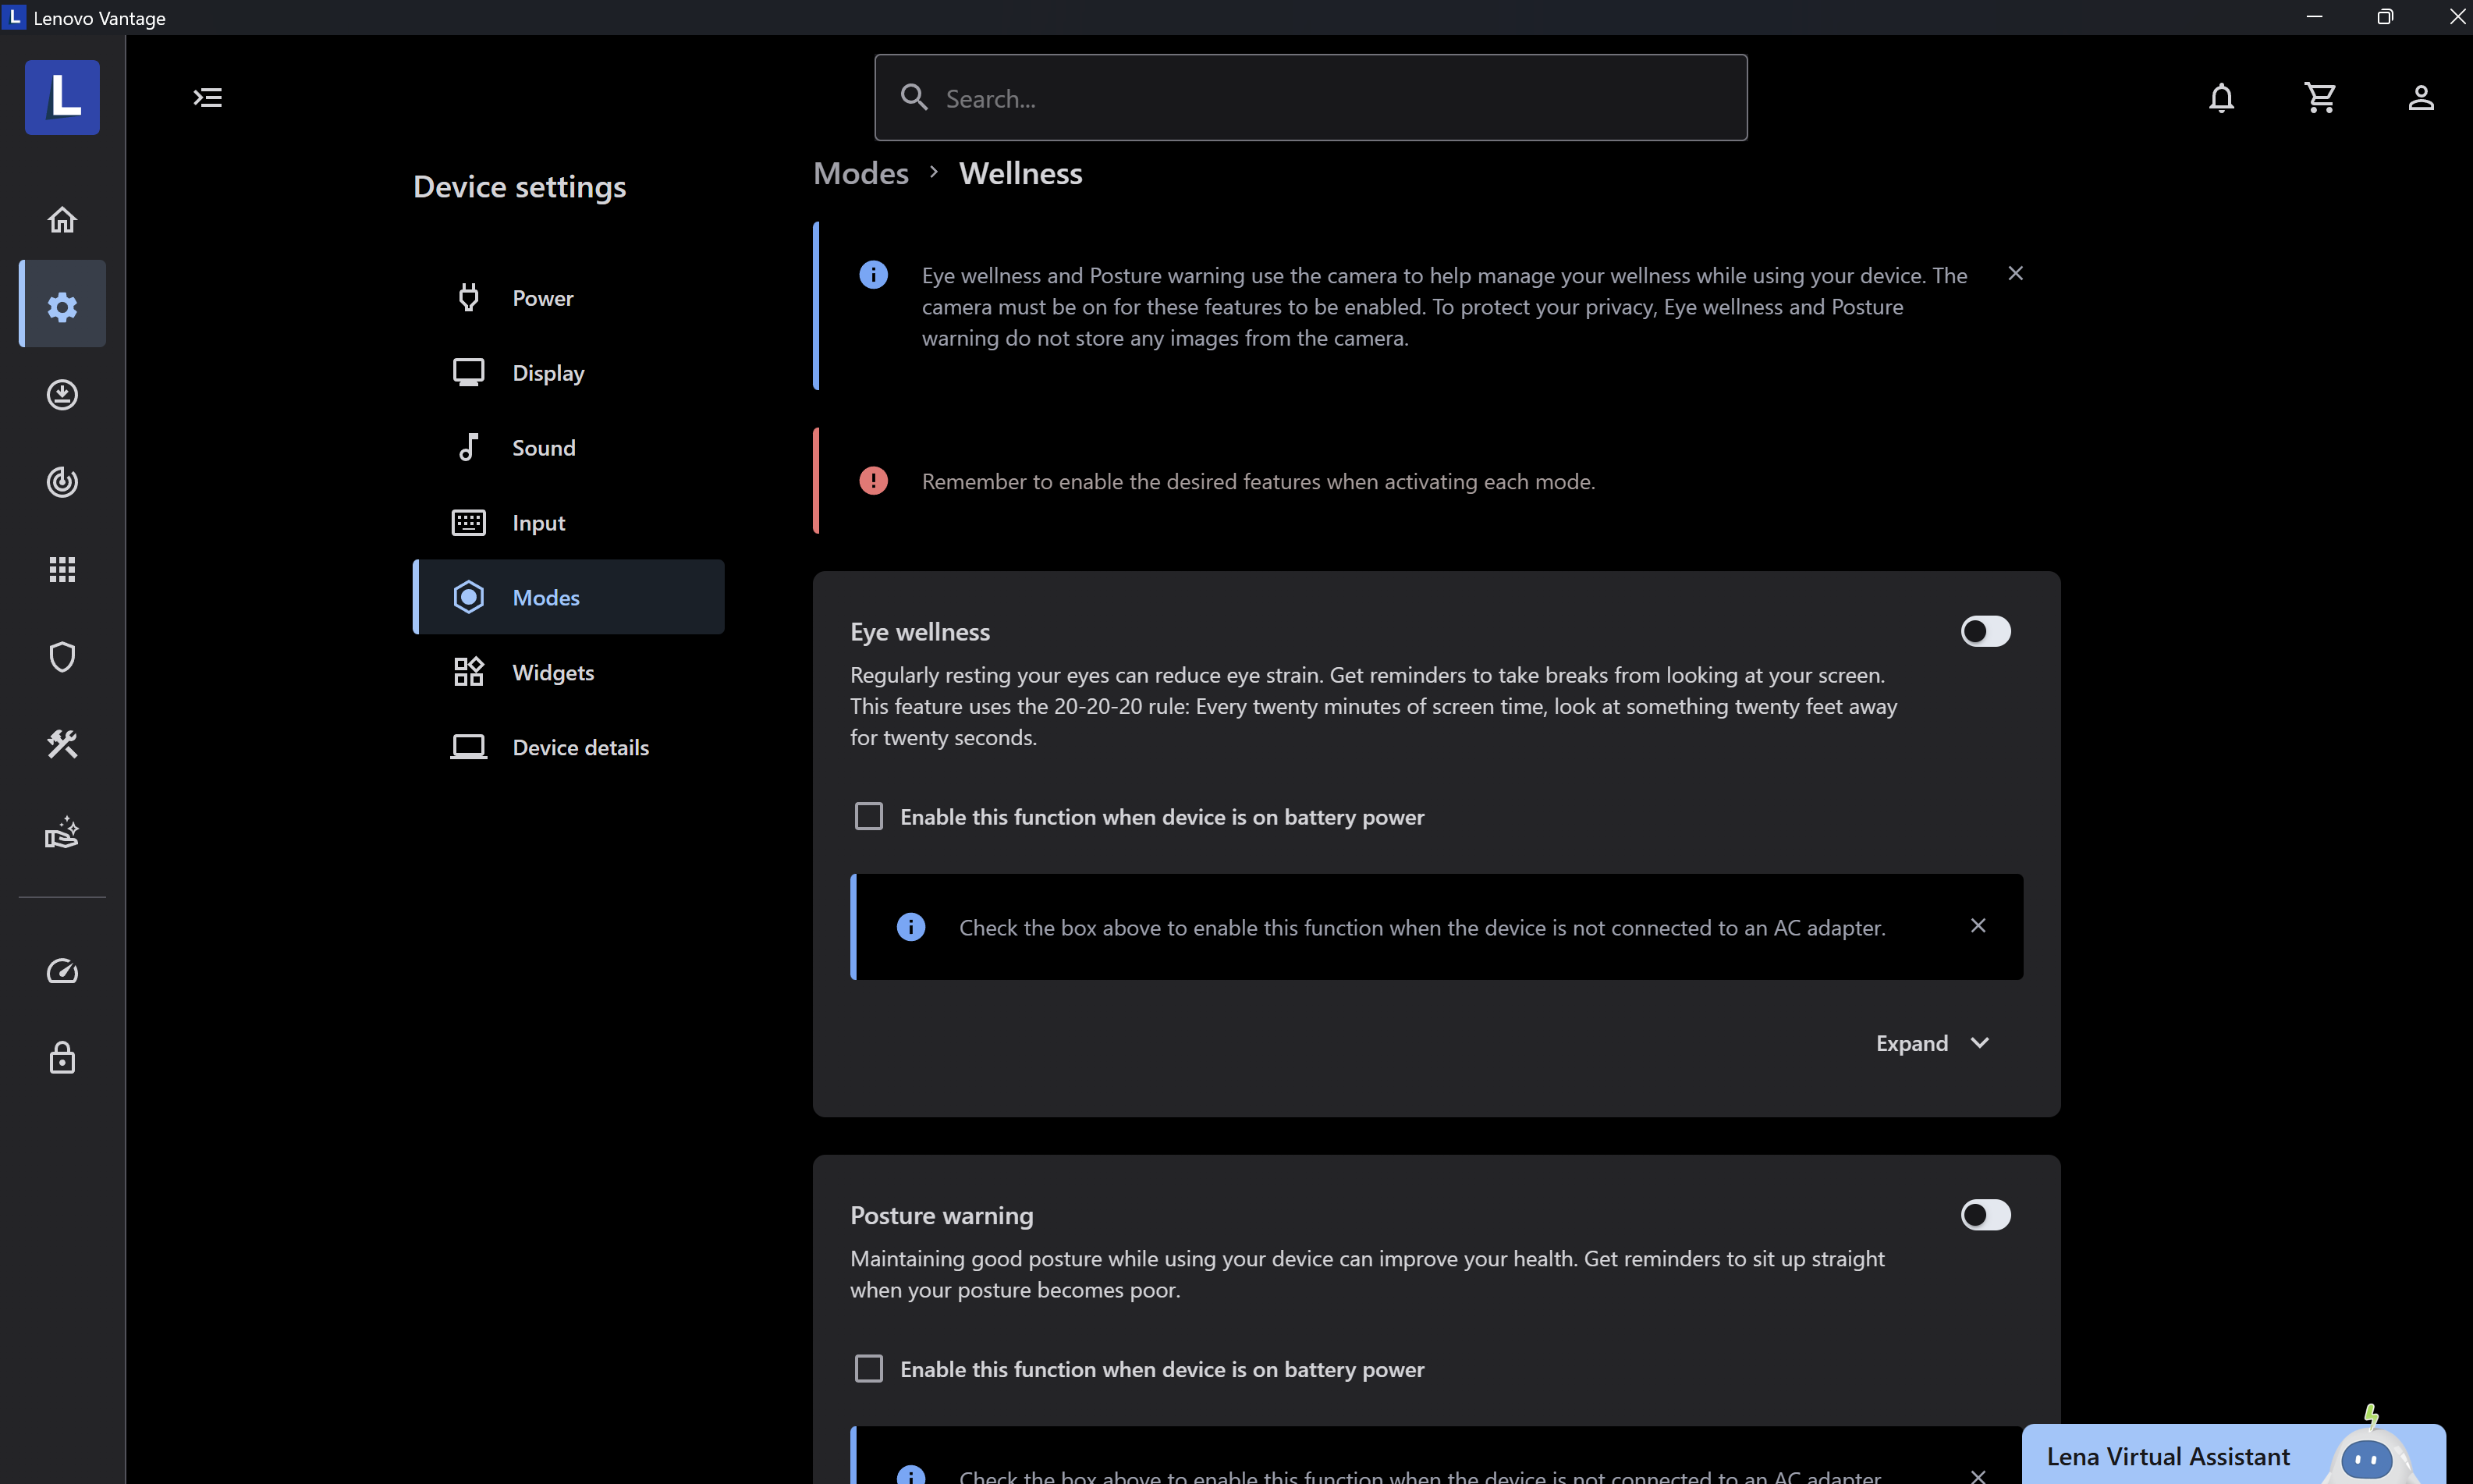Check Eye wellness battery power checkbox
The width and height of the screenshot is (2473, 1484).
[x=868, y=816]
